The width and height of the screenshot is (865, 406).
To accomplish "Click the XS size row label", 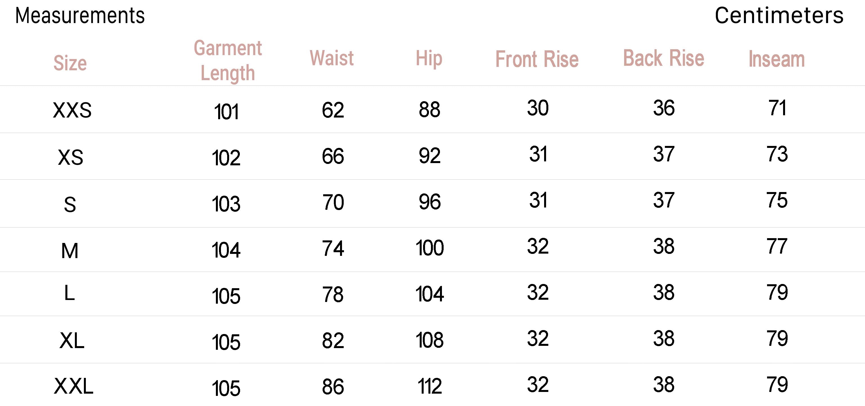I will pyautogui.click(x=71, y=157).
